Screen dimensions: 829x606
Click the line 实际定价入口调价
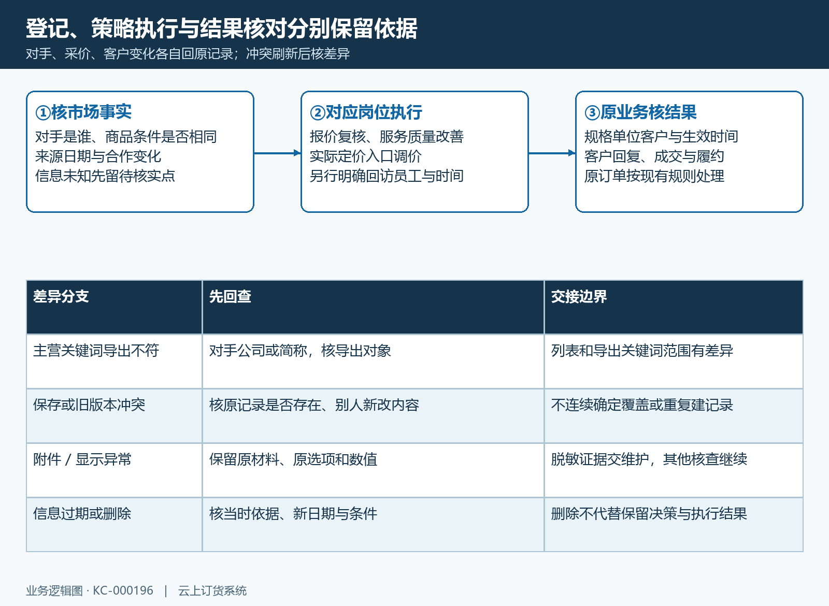tap(365, 156)
